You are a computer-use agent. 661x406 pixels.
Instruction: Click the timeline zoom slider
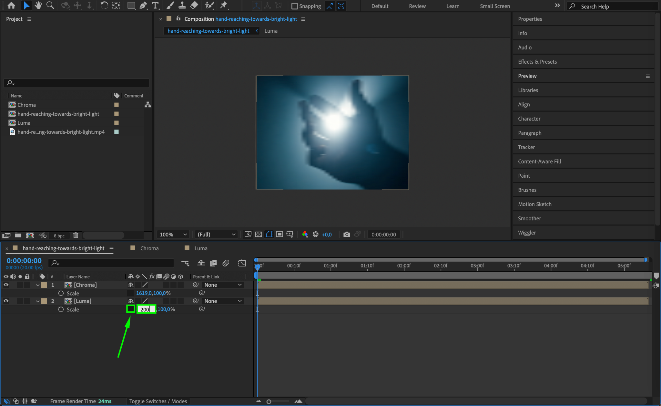coord(269,401)
